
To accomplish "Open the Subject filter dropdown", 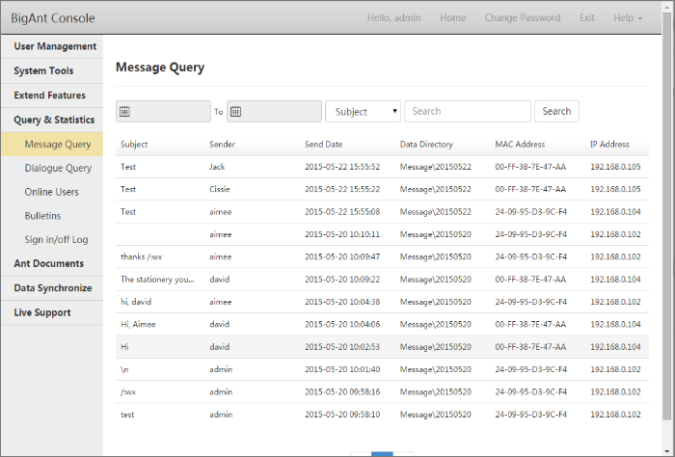I will coord(364,112).
